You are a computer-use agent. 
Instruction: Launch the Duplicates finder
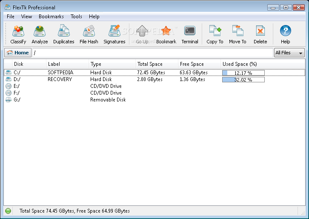[63, 34]
